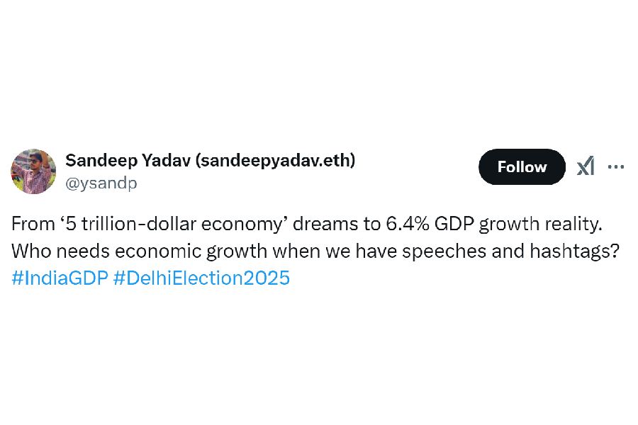Open the #DelhiElection2025 hashtag link

[x=201, y=278]
